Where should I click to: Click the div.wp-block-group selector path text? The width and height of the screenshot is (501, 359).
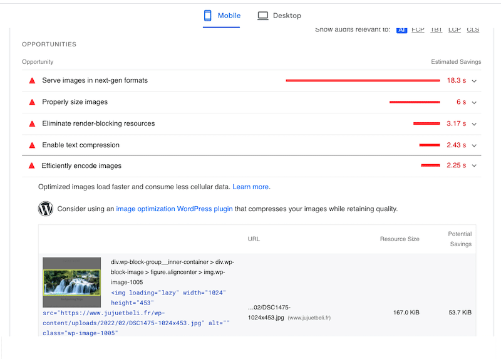(173, 272)
